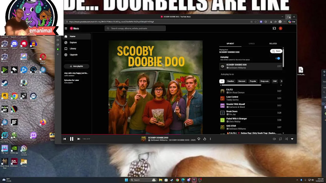Play Faded With A Stranger from queue
The height and width of the screenshot is (183, 326).
click(x=251, y=120)
